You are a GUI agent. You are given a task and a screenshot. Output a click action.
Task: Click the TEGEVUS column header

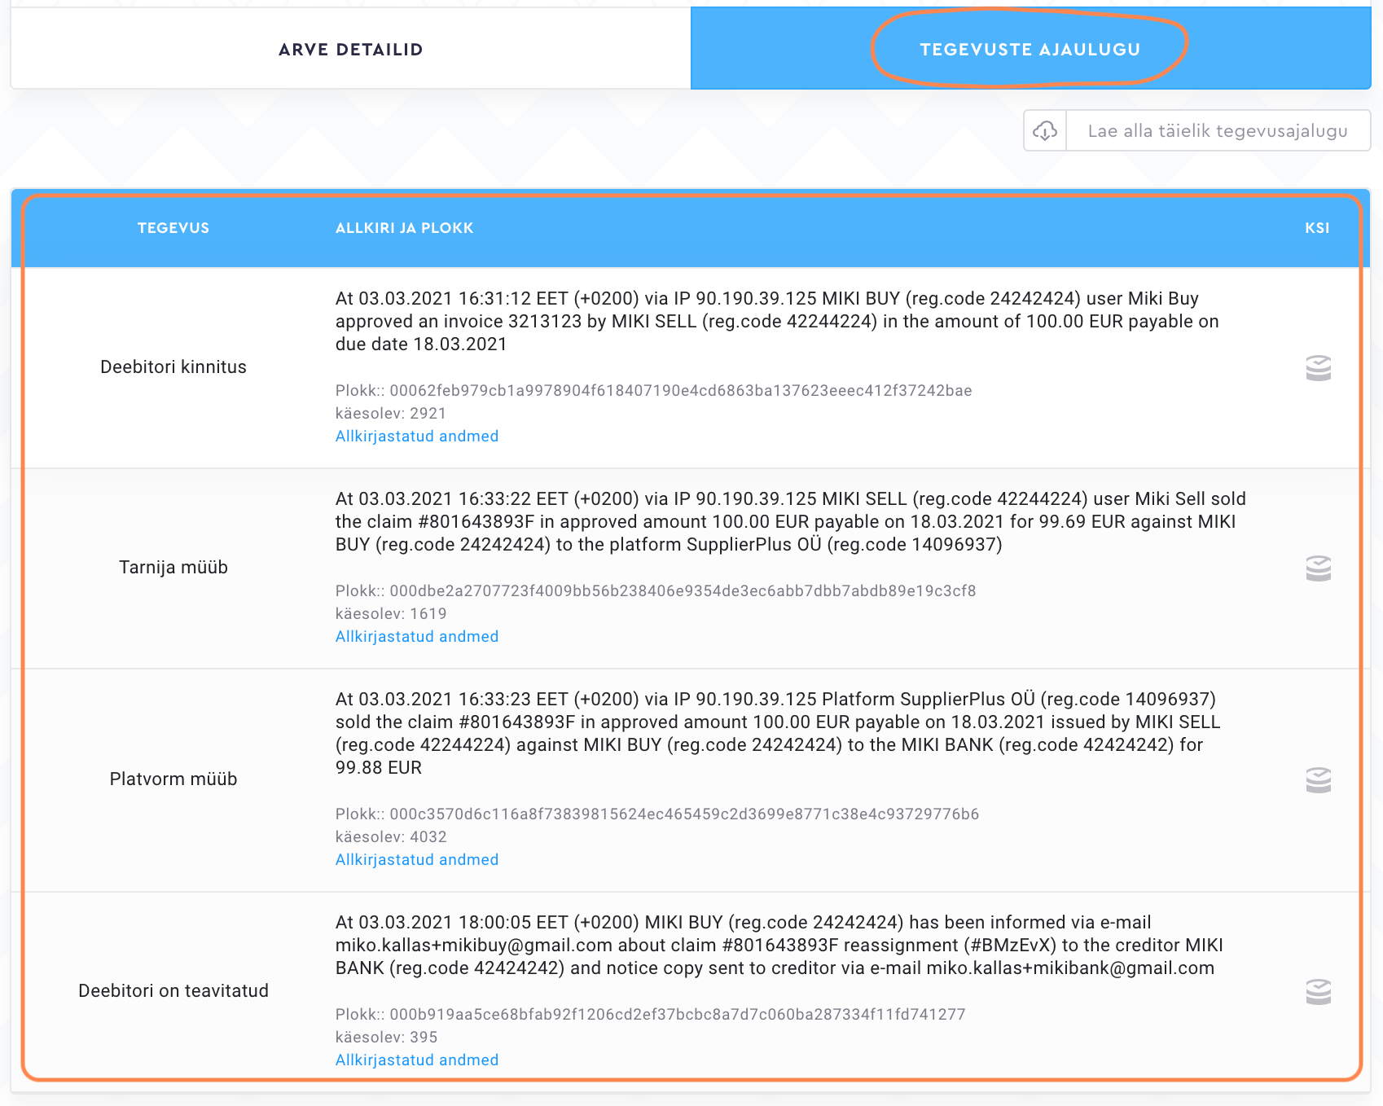[x=173, y=228]
